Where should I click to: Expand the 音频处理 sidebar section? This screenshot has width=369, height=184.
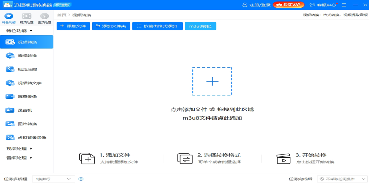point(19,158)
